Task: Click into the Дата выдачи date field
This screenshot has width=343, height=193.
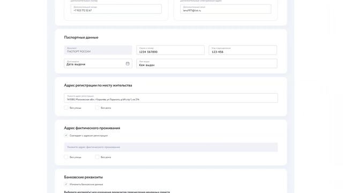Action: click(98, 63)
